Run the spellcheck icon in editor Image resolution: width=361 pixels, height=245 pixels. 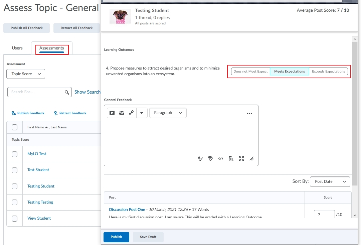200,158
